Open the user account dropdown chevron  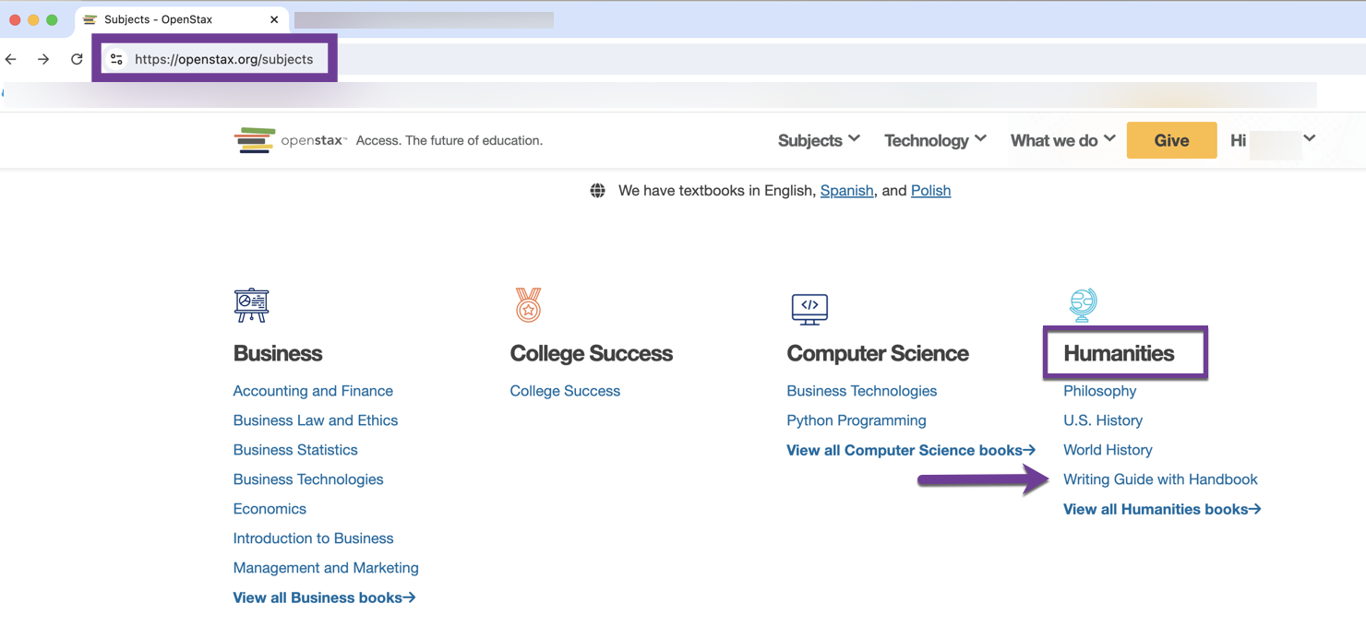tap(1309, 139)
